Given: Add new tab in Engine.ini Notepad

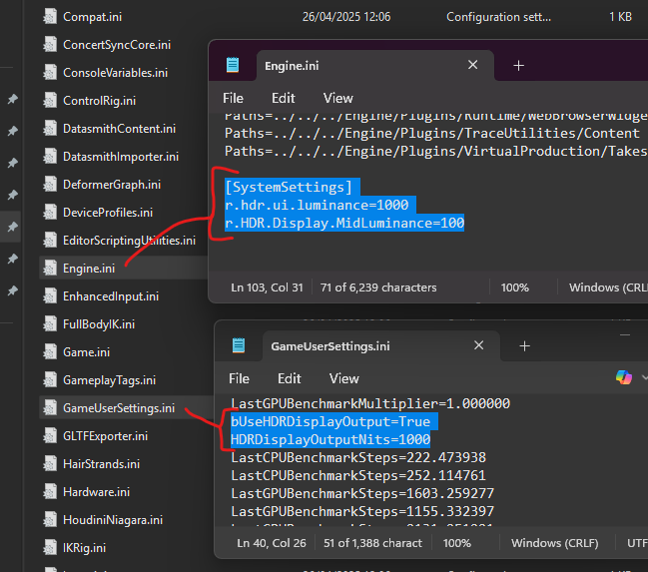Looking at the screenshot, I should coord(518,65).
